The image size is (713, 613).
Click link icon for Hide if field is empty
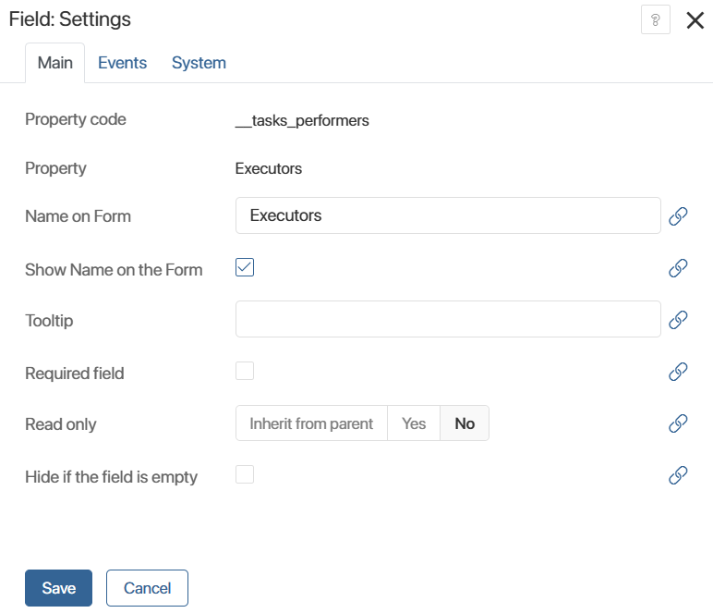[678, 475]
